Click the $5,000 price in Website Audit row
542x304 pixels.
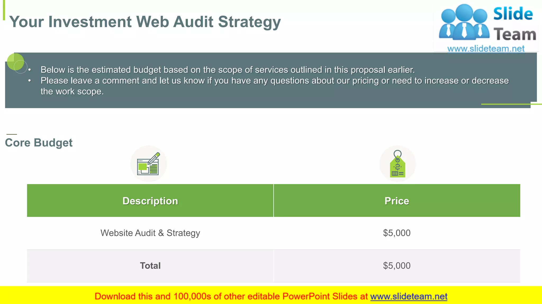[397, 233]
